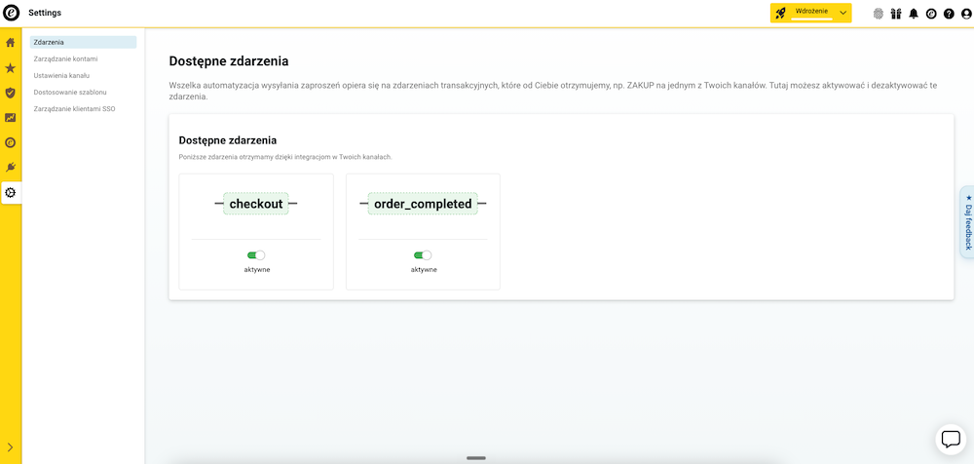Click the fingerprint icon in the top bar
This screenshot has height=464, width=974.
[878, 14]
